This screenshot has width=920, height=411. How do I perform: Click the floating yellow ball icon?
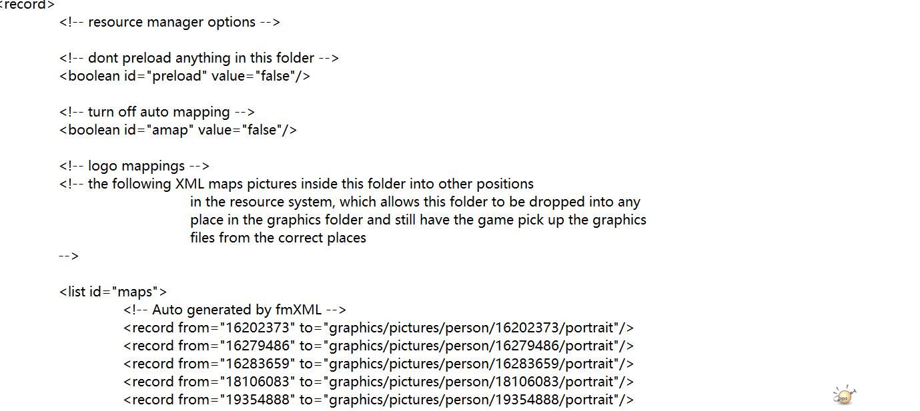click(x=844, y=395)
